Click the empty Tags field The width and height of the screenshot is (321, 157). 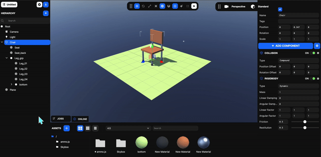click(299, 21)
